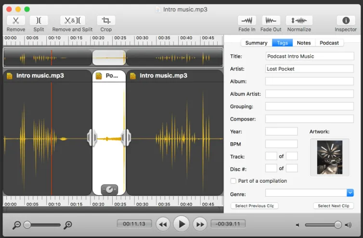
Task: Select the Split tool icon
Action: (x=39, y=21)
